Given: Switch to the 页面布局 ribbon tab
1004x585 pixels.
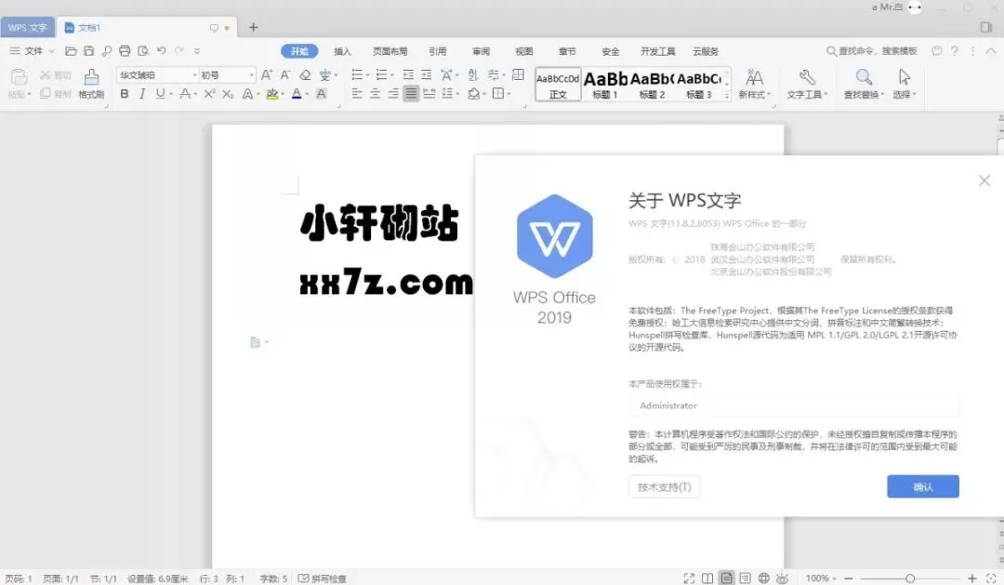Looking at the screenshot, I should 390,51.
